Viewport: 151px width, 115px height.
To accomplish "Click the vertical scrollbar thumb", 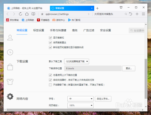I will click(146, 79).
